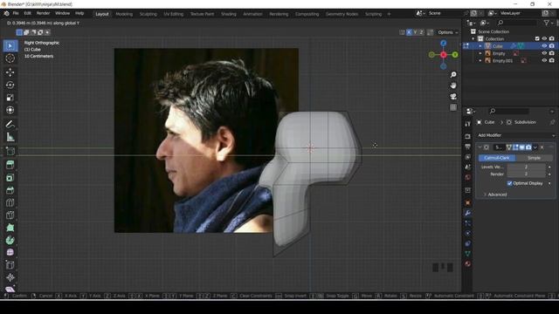
Task: Select the Bevel tool
Action: pyautogui.click(x=10, y=190)
